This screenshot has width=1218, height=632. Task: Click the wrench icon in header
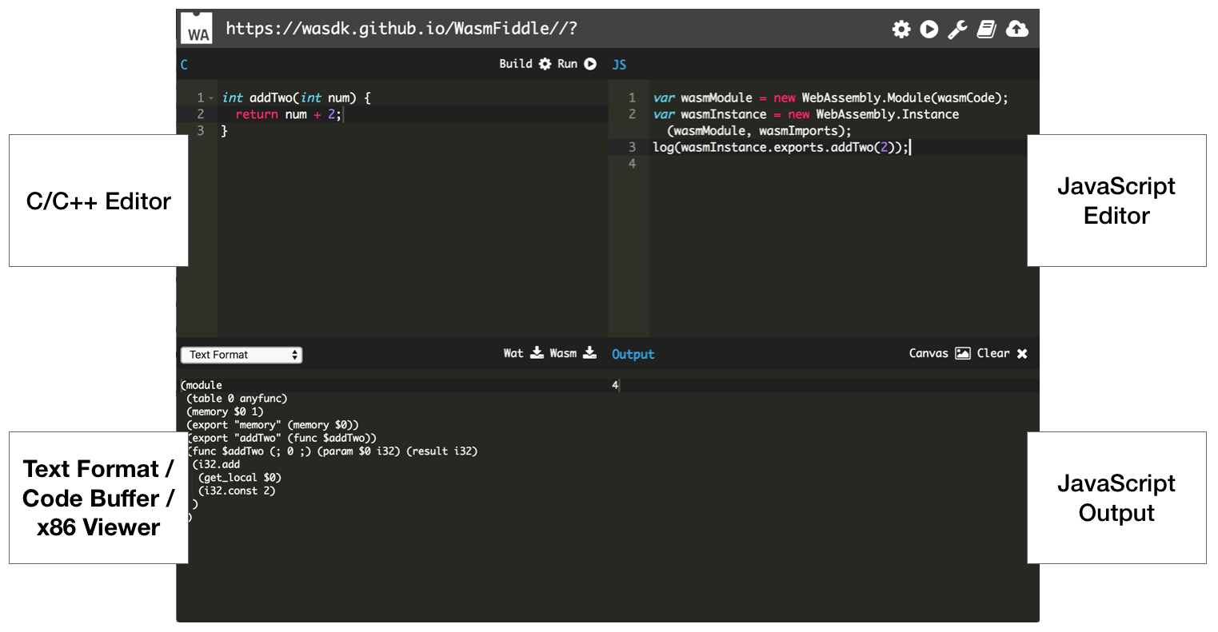tap(957, 30)
